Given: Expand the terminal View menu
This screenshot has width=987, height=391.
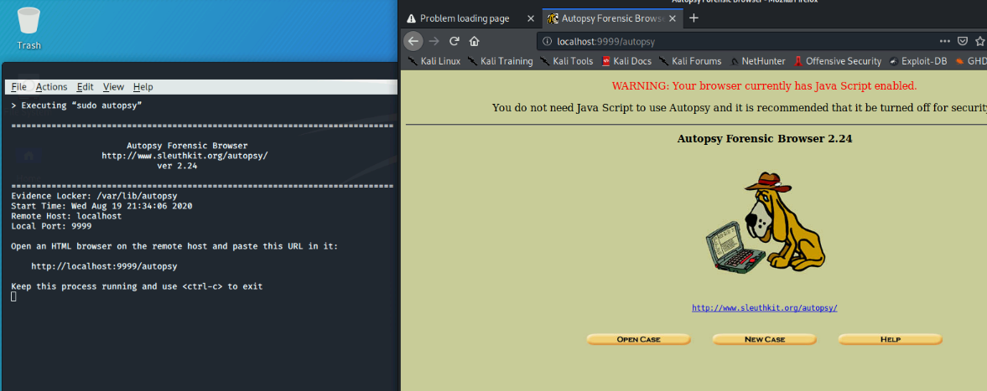Looking at the screenshot, I should [113, 87].
